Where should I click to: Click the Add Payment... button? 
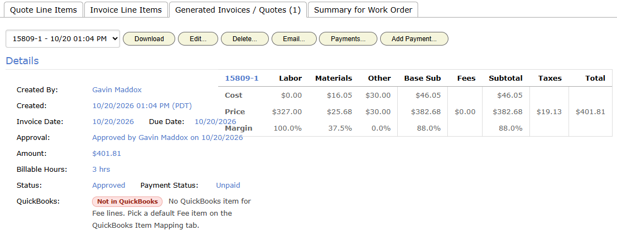[414, 39]
